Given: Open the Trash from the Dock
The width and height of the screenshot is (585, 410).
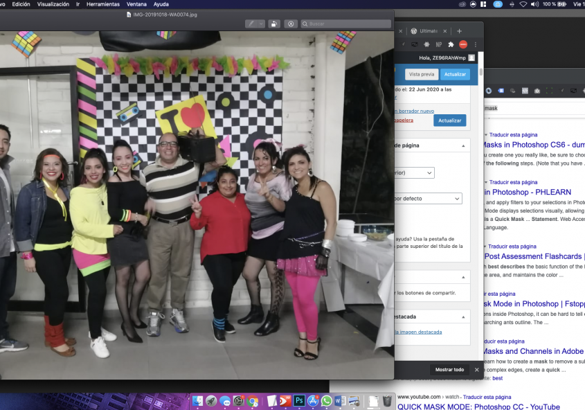Looking at the screenshot, I should point(387,401).
